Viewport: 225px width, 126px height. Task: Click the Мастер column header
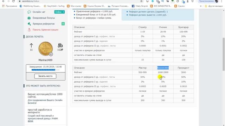(142, 68)
